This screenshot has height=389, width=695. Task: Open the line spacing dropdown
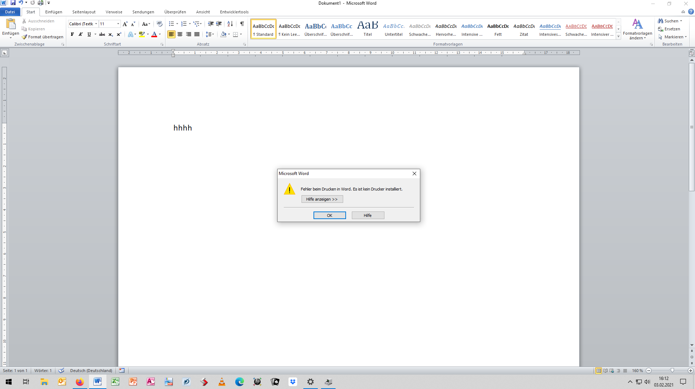210,34
